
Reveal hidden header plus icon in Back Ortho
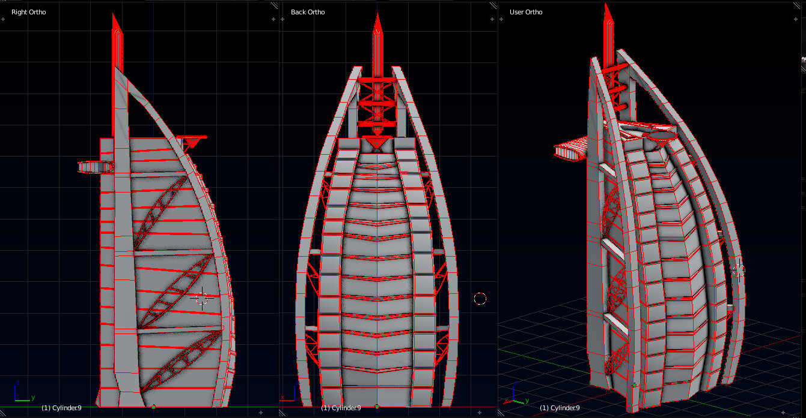(479, 413)
